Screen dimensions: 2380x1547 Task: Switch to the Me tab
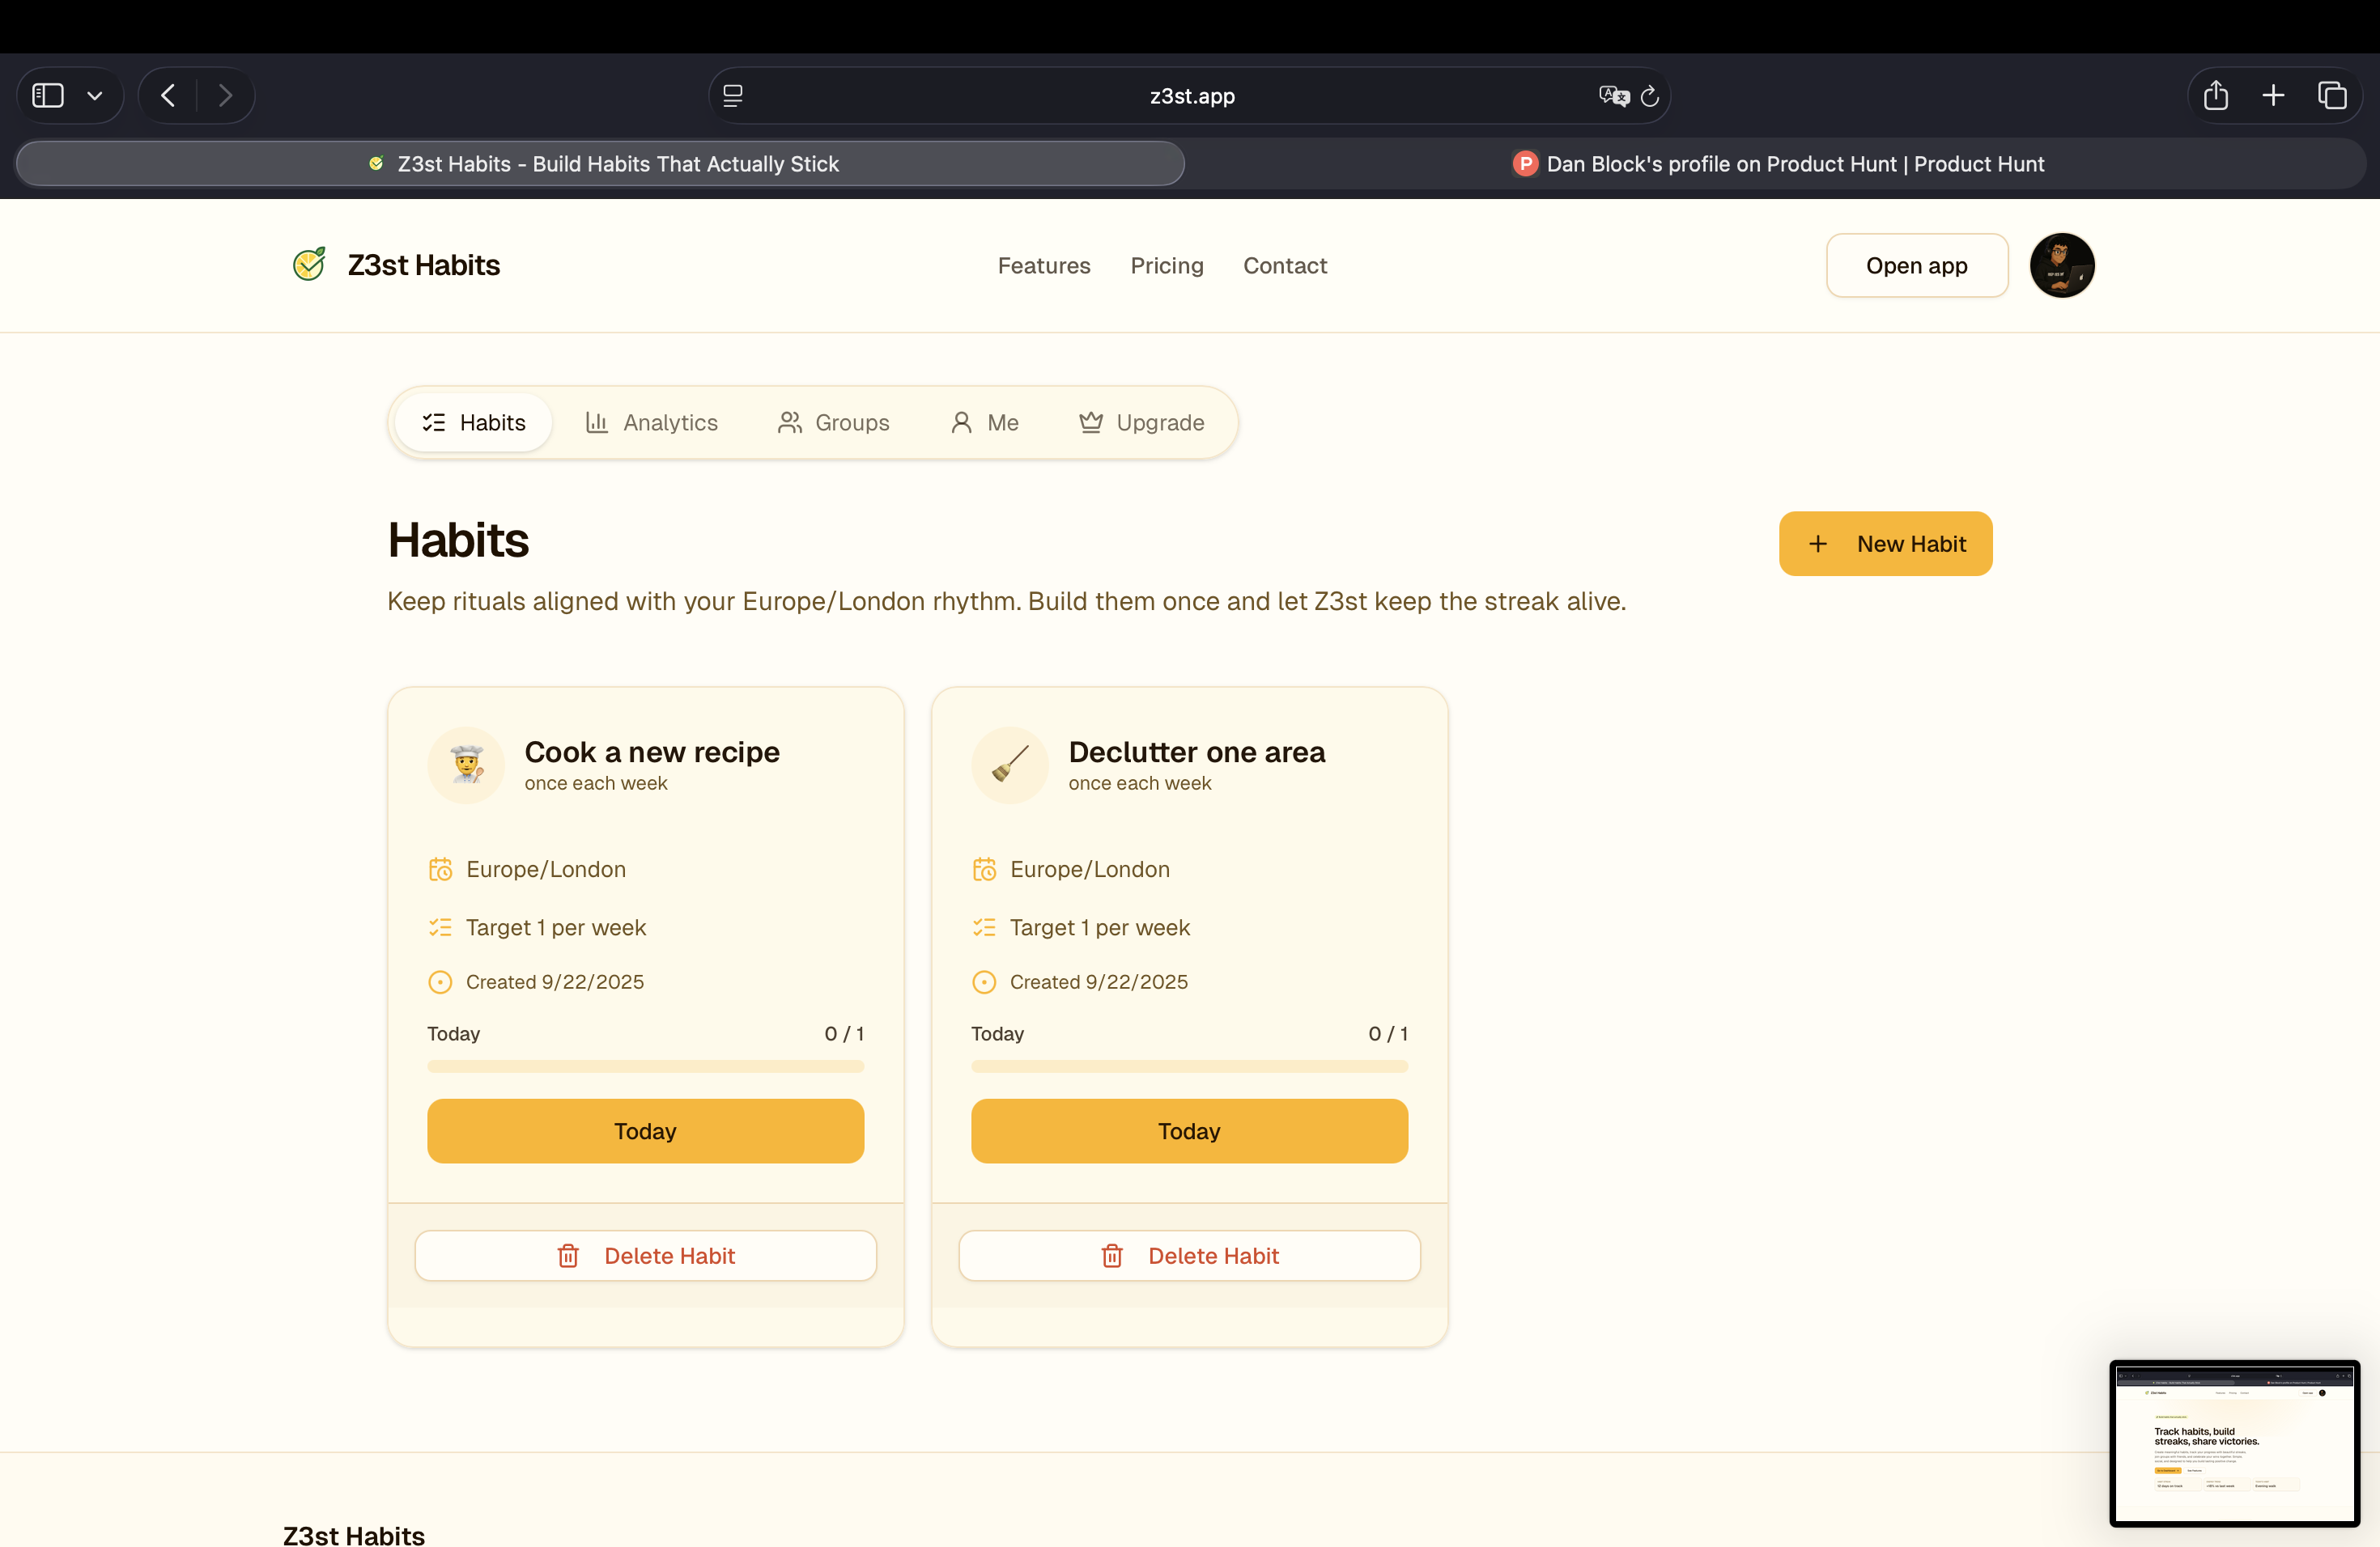coord(984,422)
